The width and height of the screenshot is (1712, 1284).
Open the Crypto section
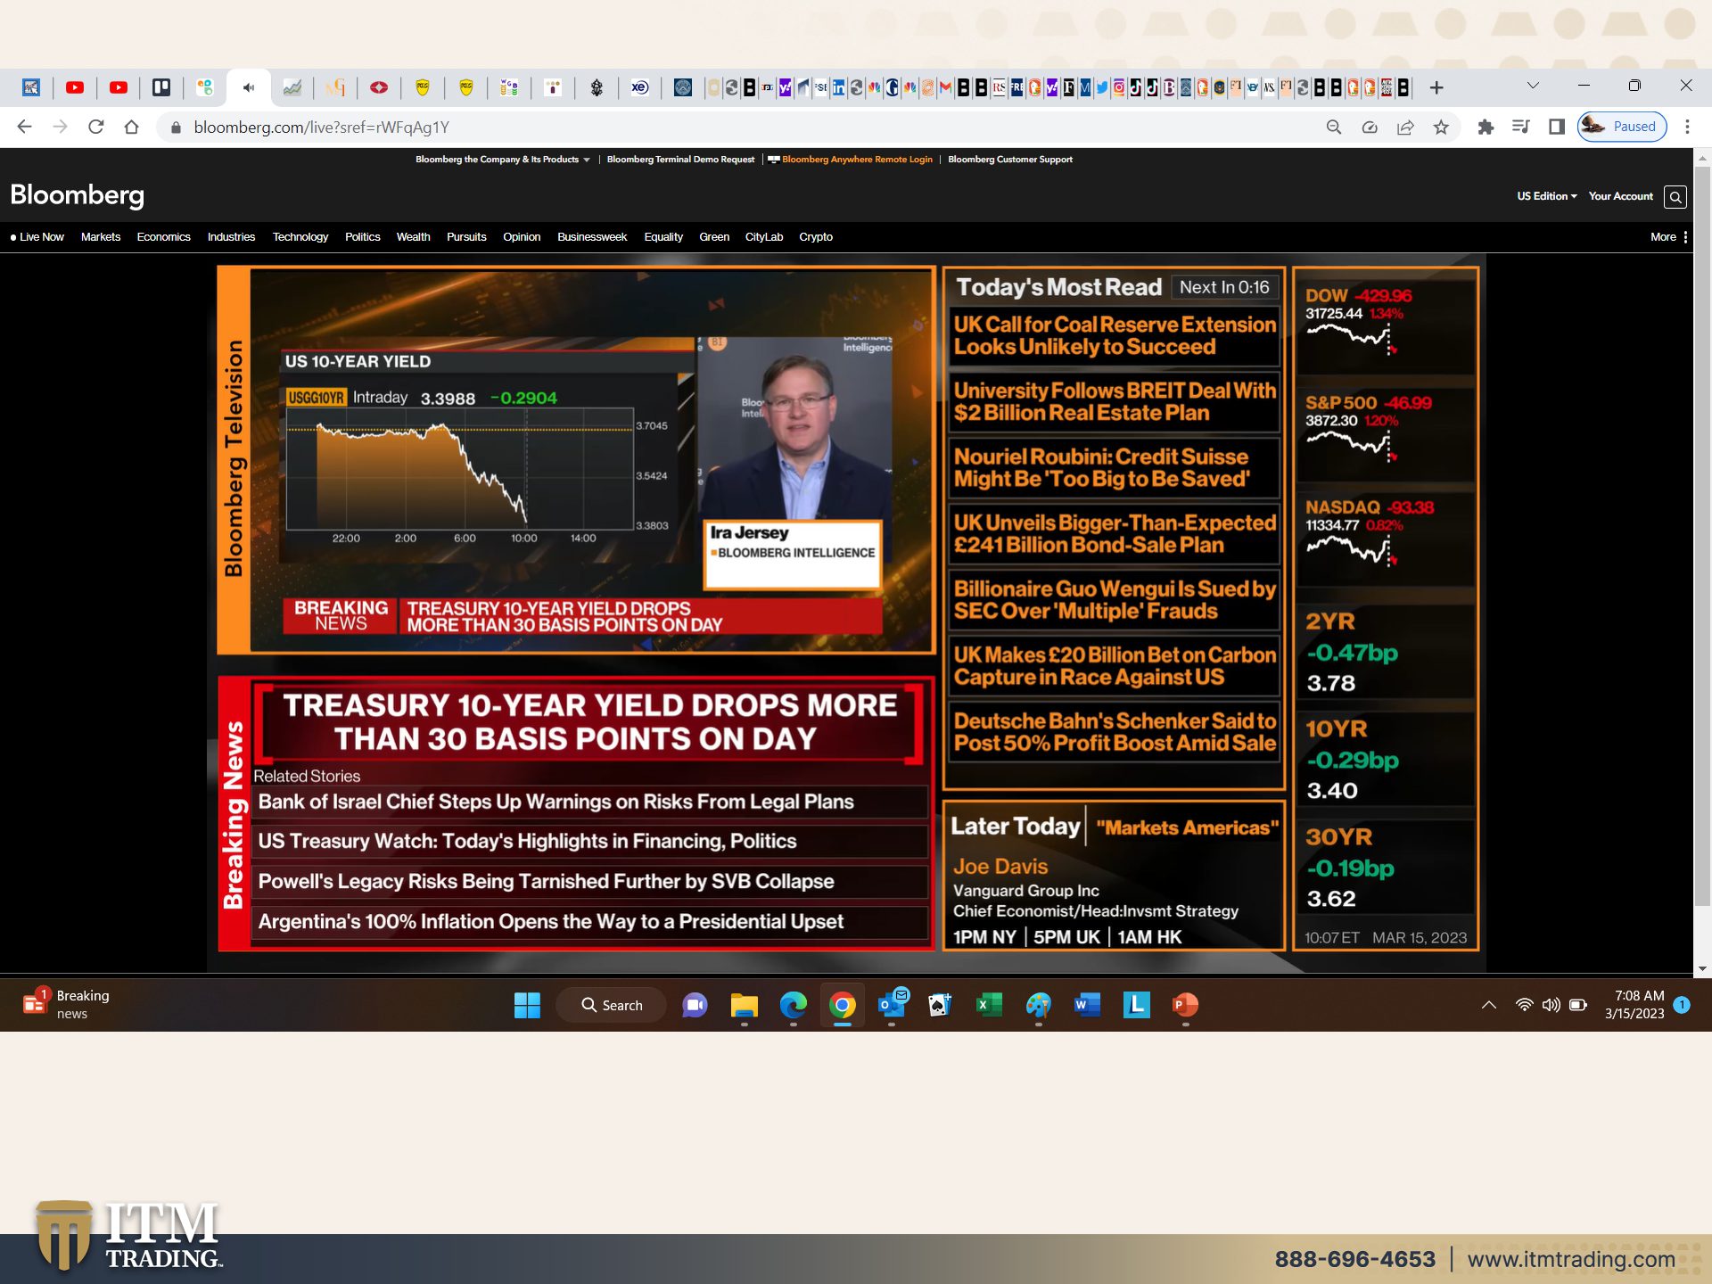click(x=816, y=237)
